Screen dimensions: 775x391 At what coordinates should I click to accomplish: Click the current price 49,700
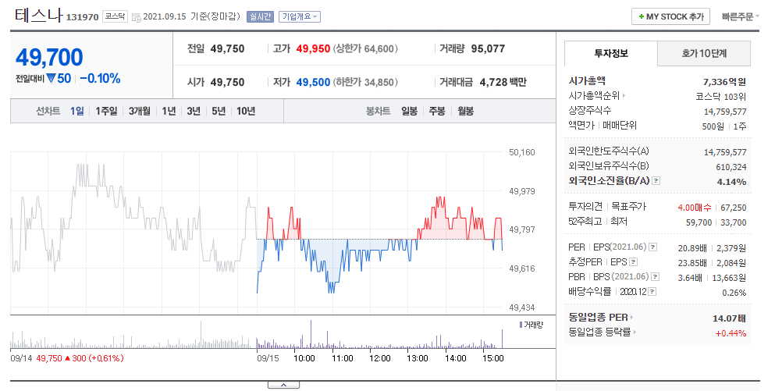[49, 57]
